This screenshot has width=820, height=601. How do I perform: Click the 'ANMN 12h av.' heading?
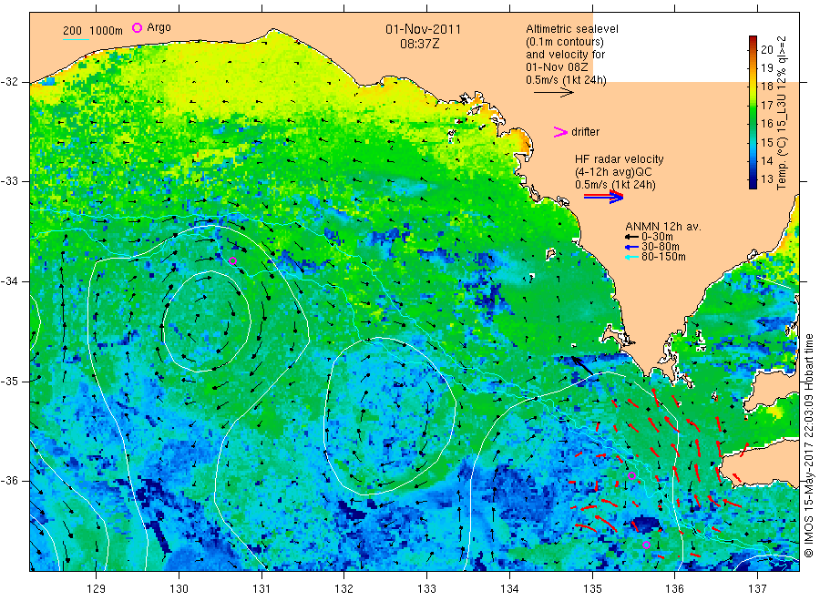663,227
